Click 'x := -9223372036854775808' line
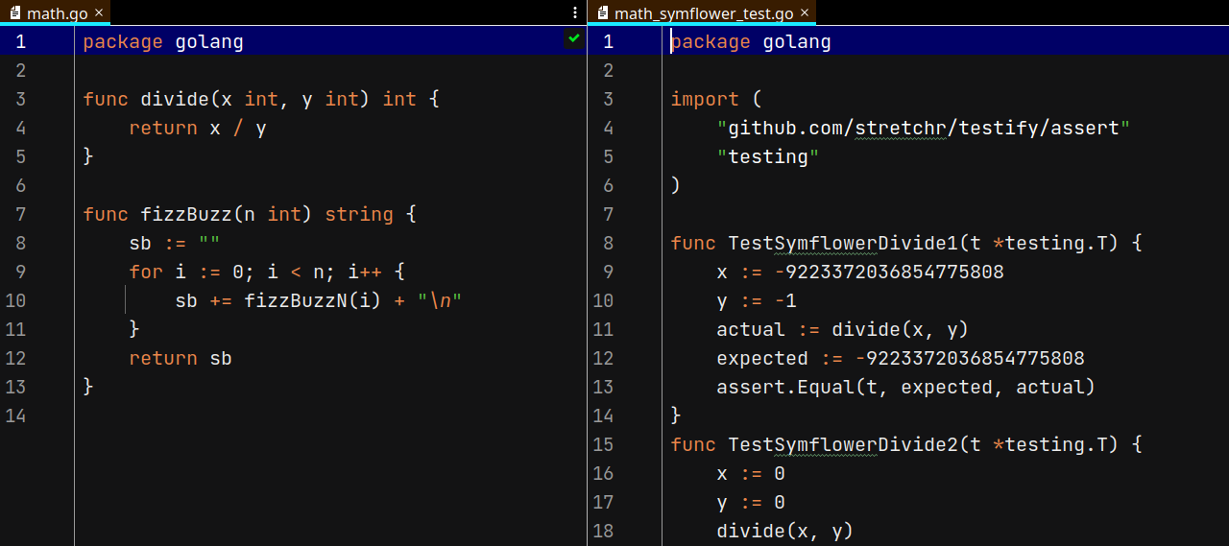The image size is (1229, 546). click(860, 272)
